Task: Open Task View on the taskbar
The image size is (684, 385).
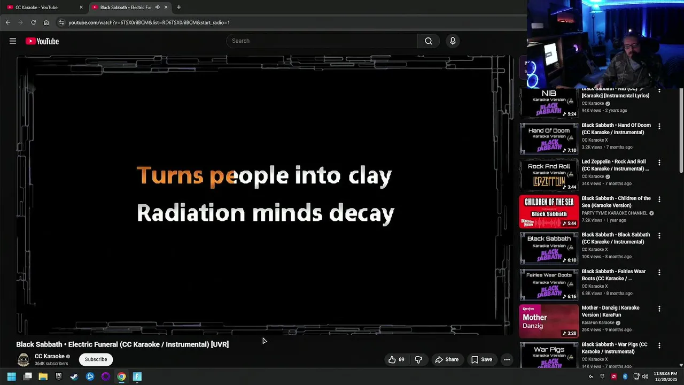Action: [28, 376]
